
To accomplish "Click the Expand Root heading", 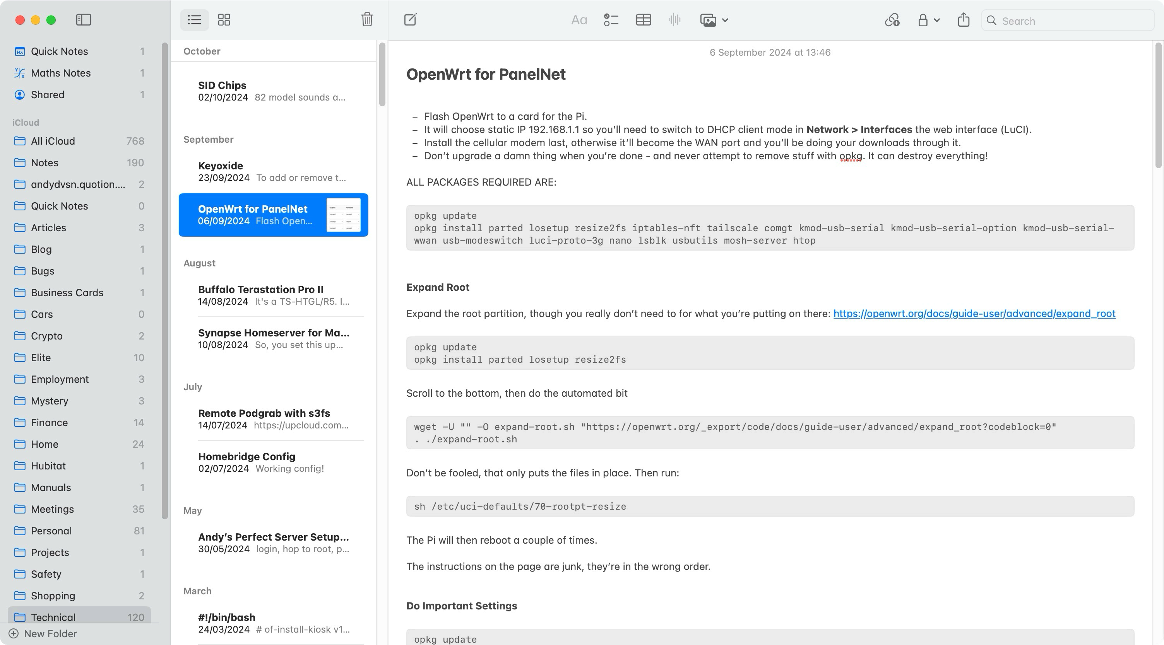I will [x=437, y=287].
